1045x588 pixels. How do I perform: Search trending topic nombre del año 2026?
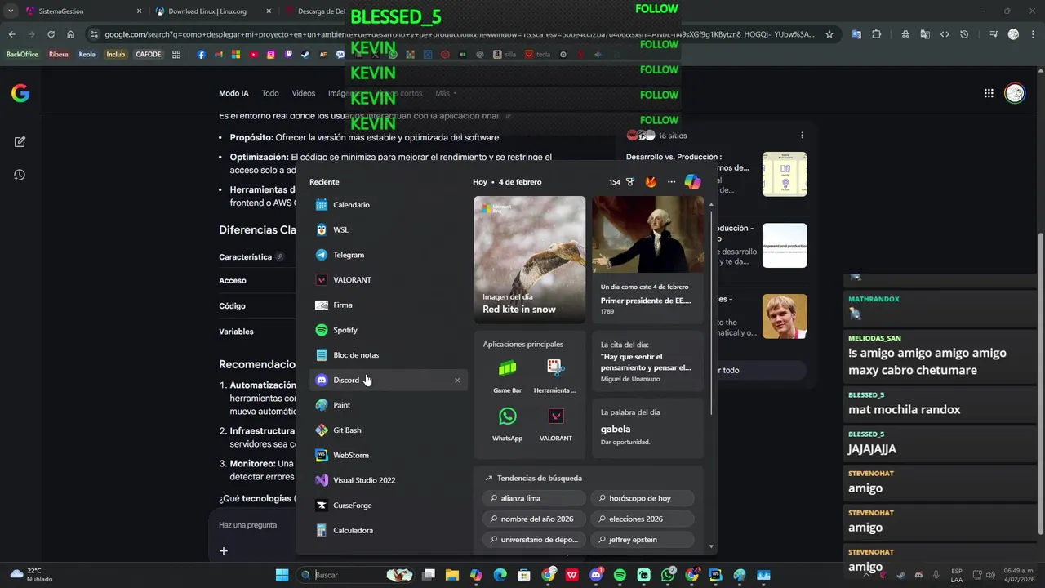[534, 519]
